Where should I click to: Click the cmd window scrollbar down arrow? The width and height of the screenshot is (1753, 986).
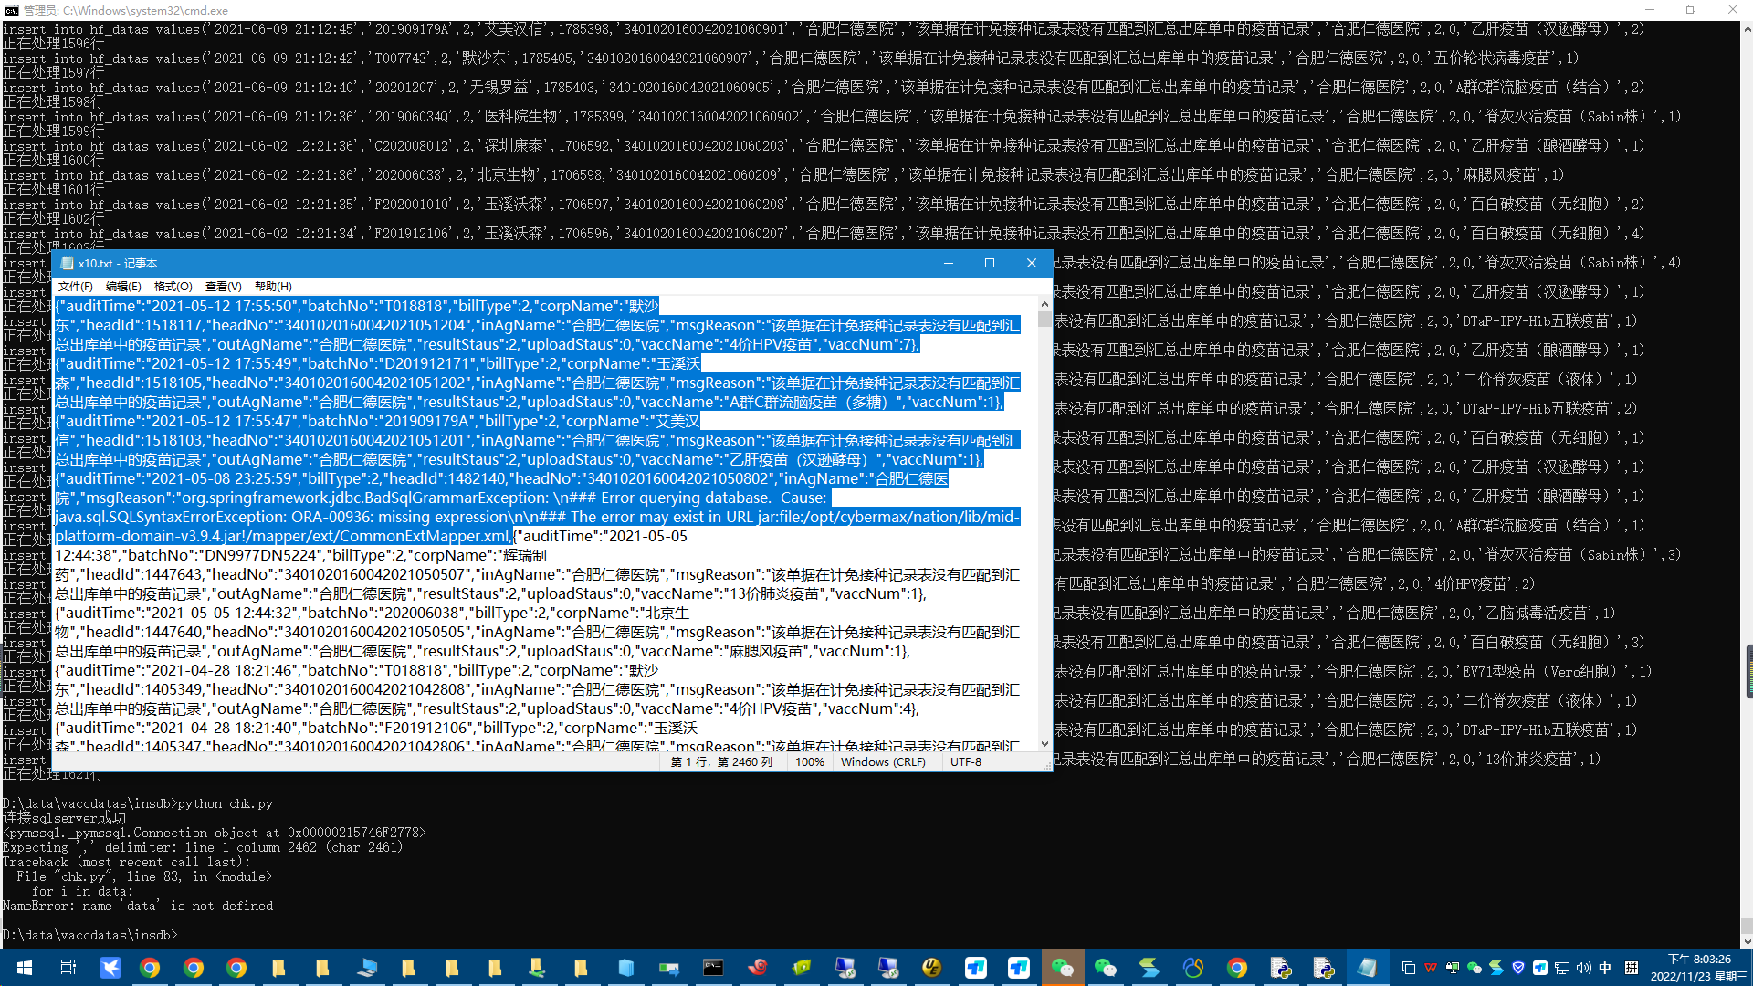1748,942
